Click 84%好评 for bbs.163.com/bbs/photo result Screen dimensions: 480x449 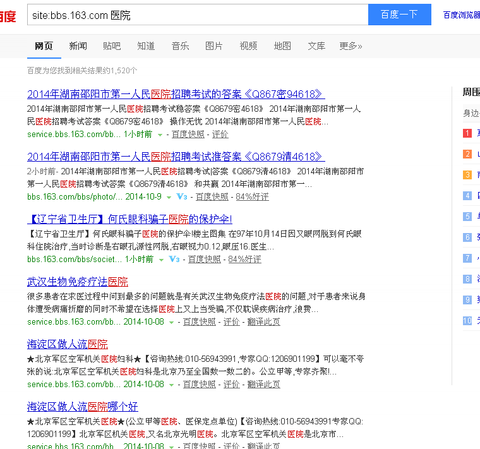point(252,197)
